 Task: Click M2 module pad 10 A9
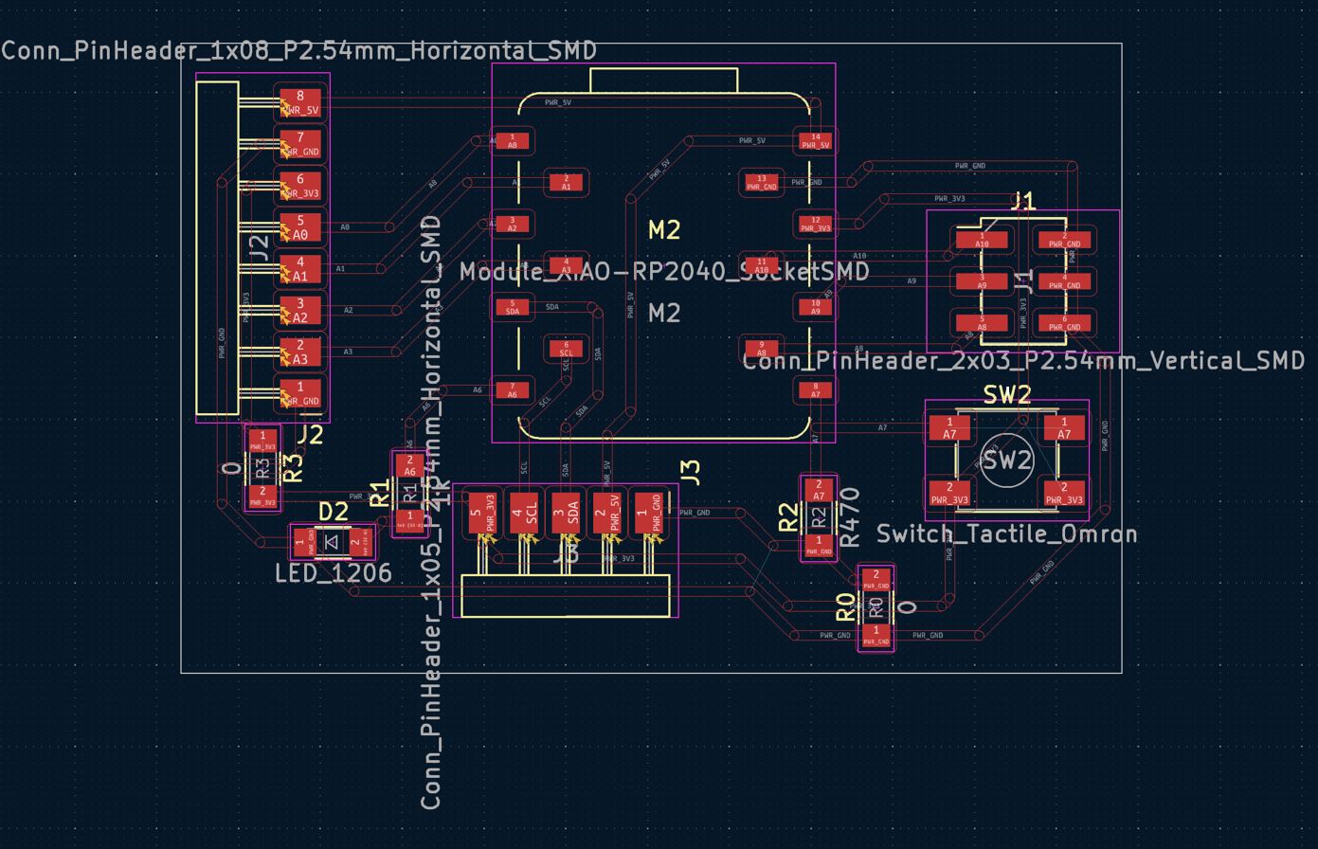click(815, 307)
